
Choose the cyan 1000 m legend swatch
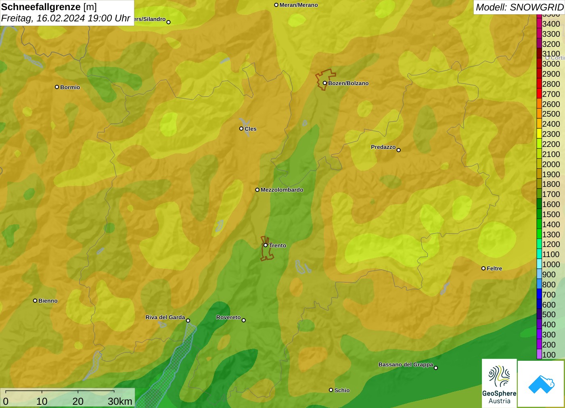coord(539,264)
